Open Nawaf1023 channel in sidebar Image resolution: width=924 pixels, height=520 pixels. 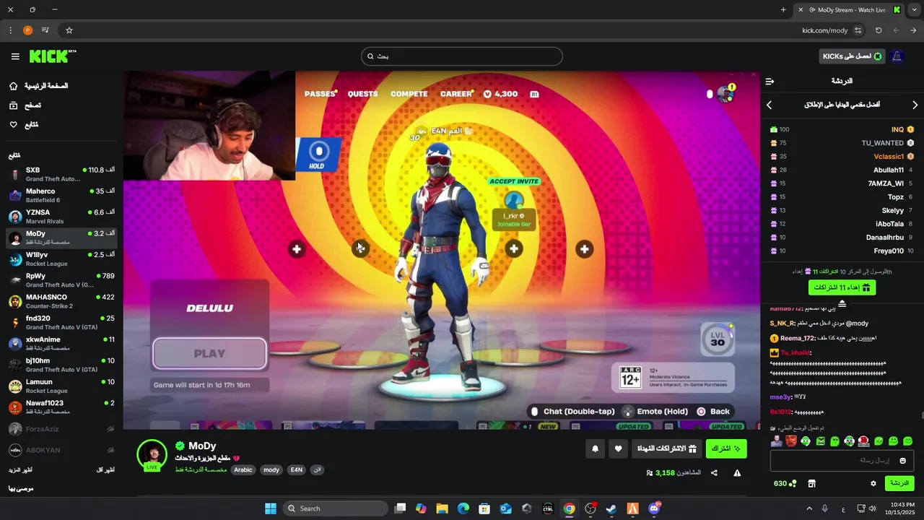[x=61, y=407]
